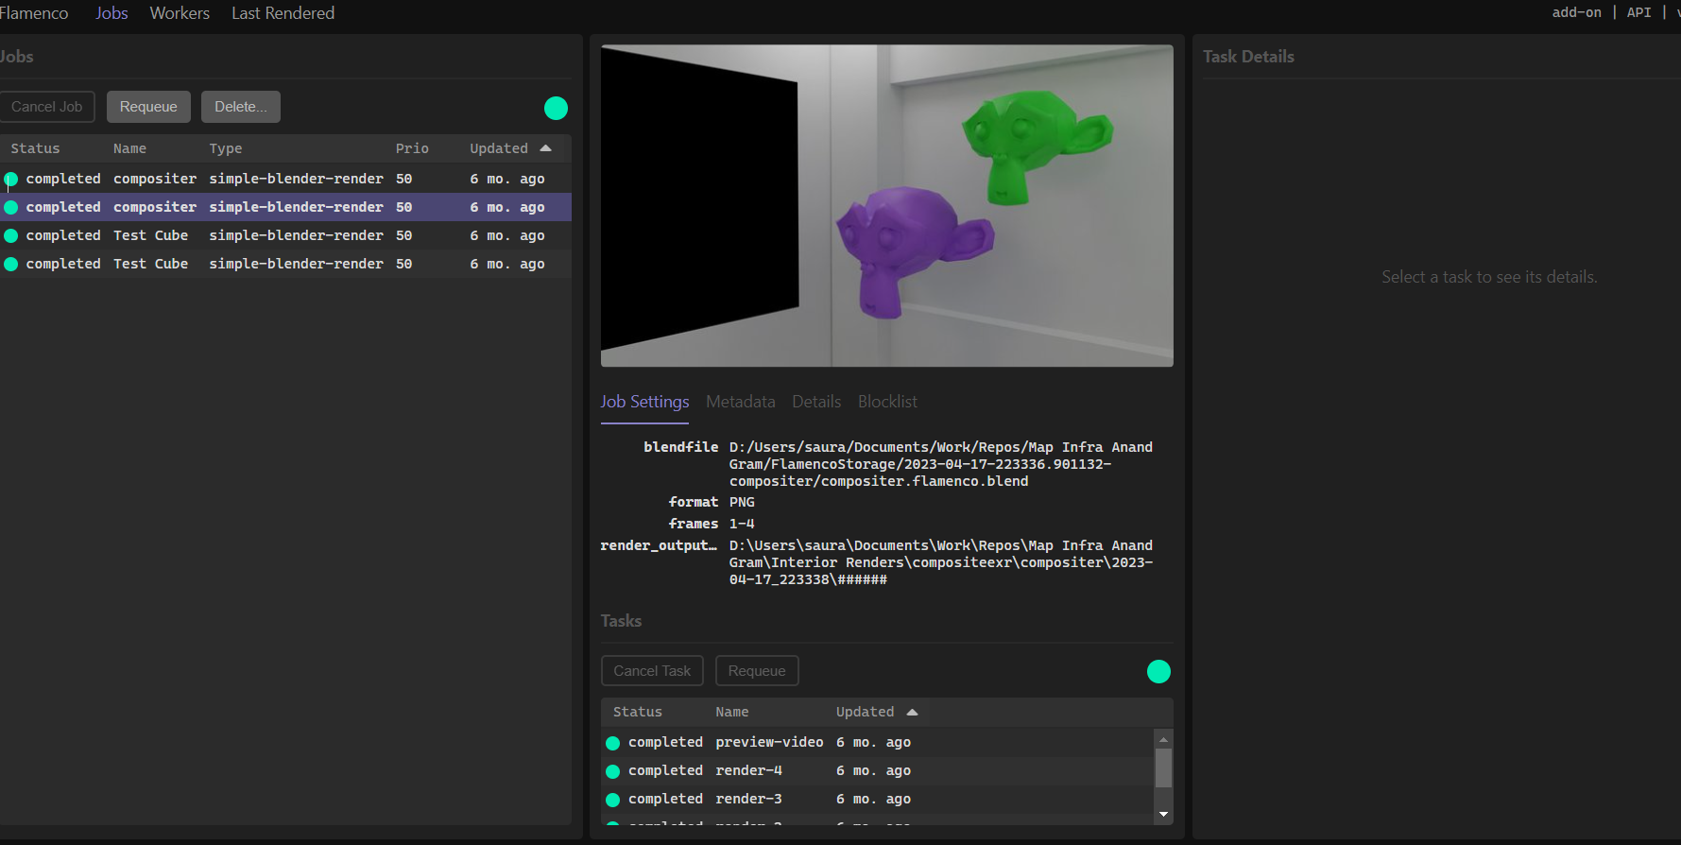Select the render-3 task
The height and width of the screenshot is (845, 1681).
point(877,800)
